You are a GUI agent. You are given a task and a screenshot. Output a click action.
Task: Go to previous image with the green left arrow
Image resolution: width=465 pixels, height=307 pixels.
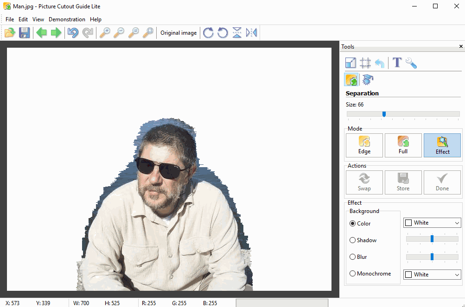point(42,32)
